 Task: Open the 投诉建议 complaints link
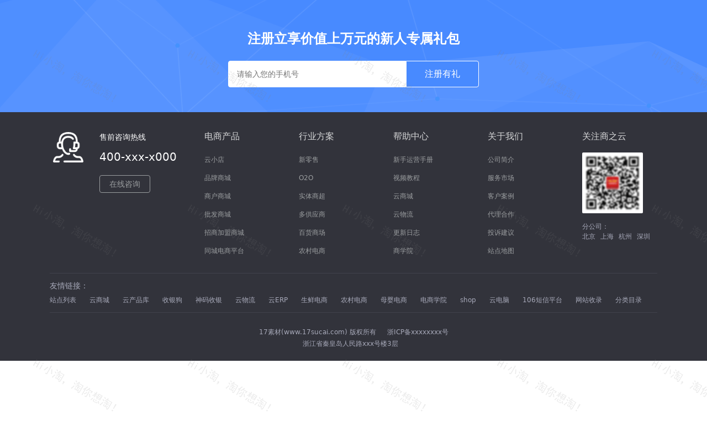[x=500, y=232]
